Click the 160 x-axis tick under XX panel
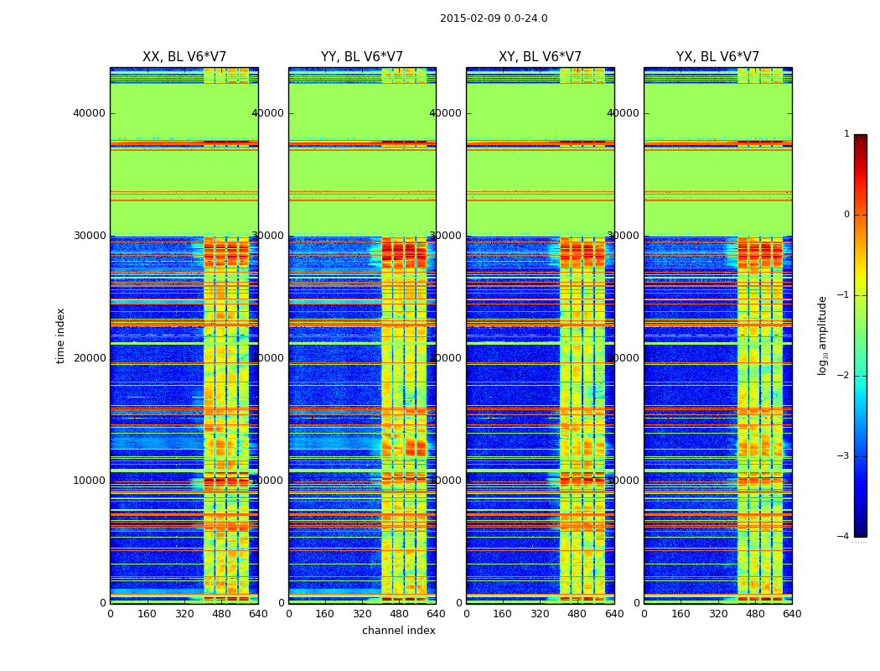This screenshot has width=880, height=671. [147, 614]
